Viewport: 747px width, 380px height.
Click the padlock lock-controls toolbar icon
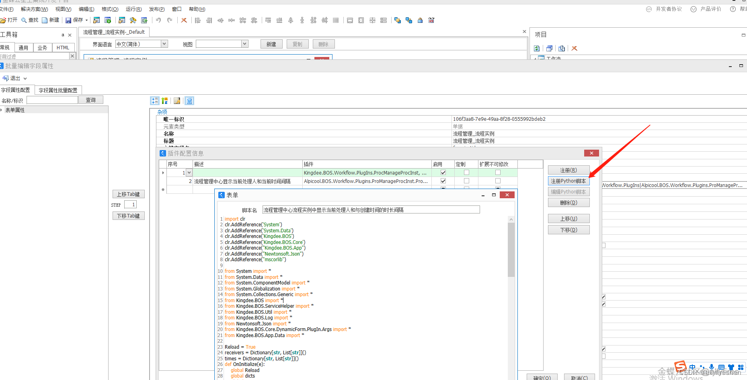coord(420,20)
